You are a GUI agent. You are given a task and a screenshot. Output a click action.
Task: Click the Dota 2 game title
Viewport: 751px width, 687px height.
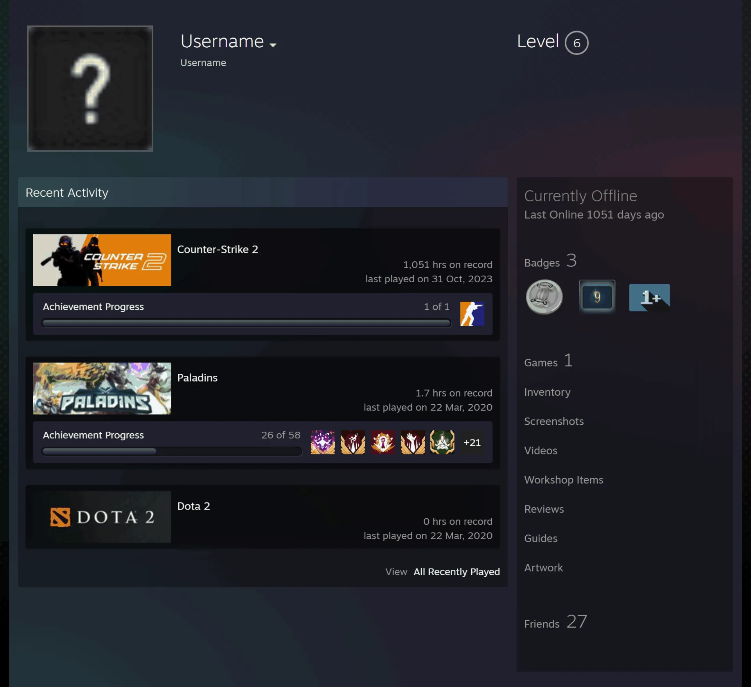194,506
